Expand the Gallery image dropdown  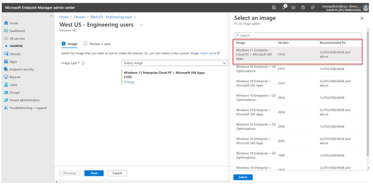pos(175,63)
